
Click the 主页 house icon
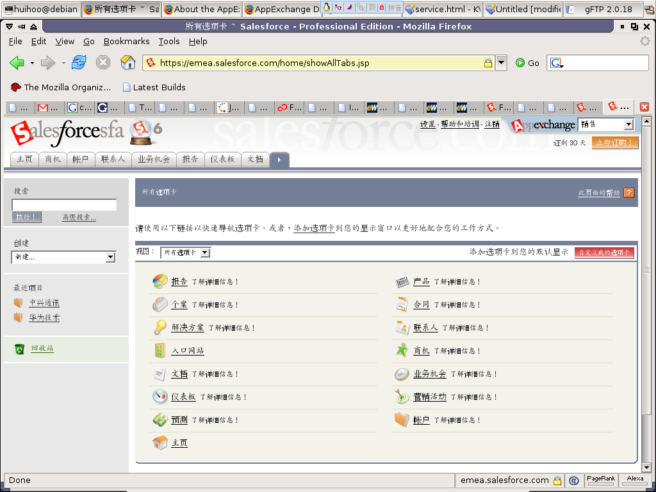[160, 442]
